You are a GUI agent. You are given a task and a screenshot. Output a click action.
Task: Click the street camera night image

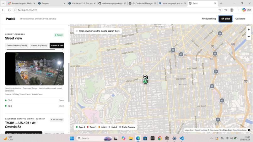(34, 69)
